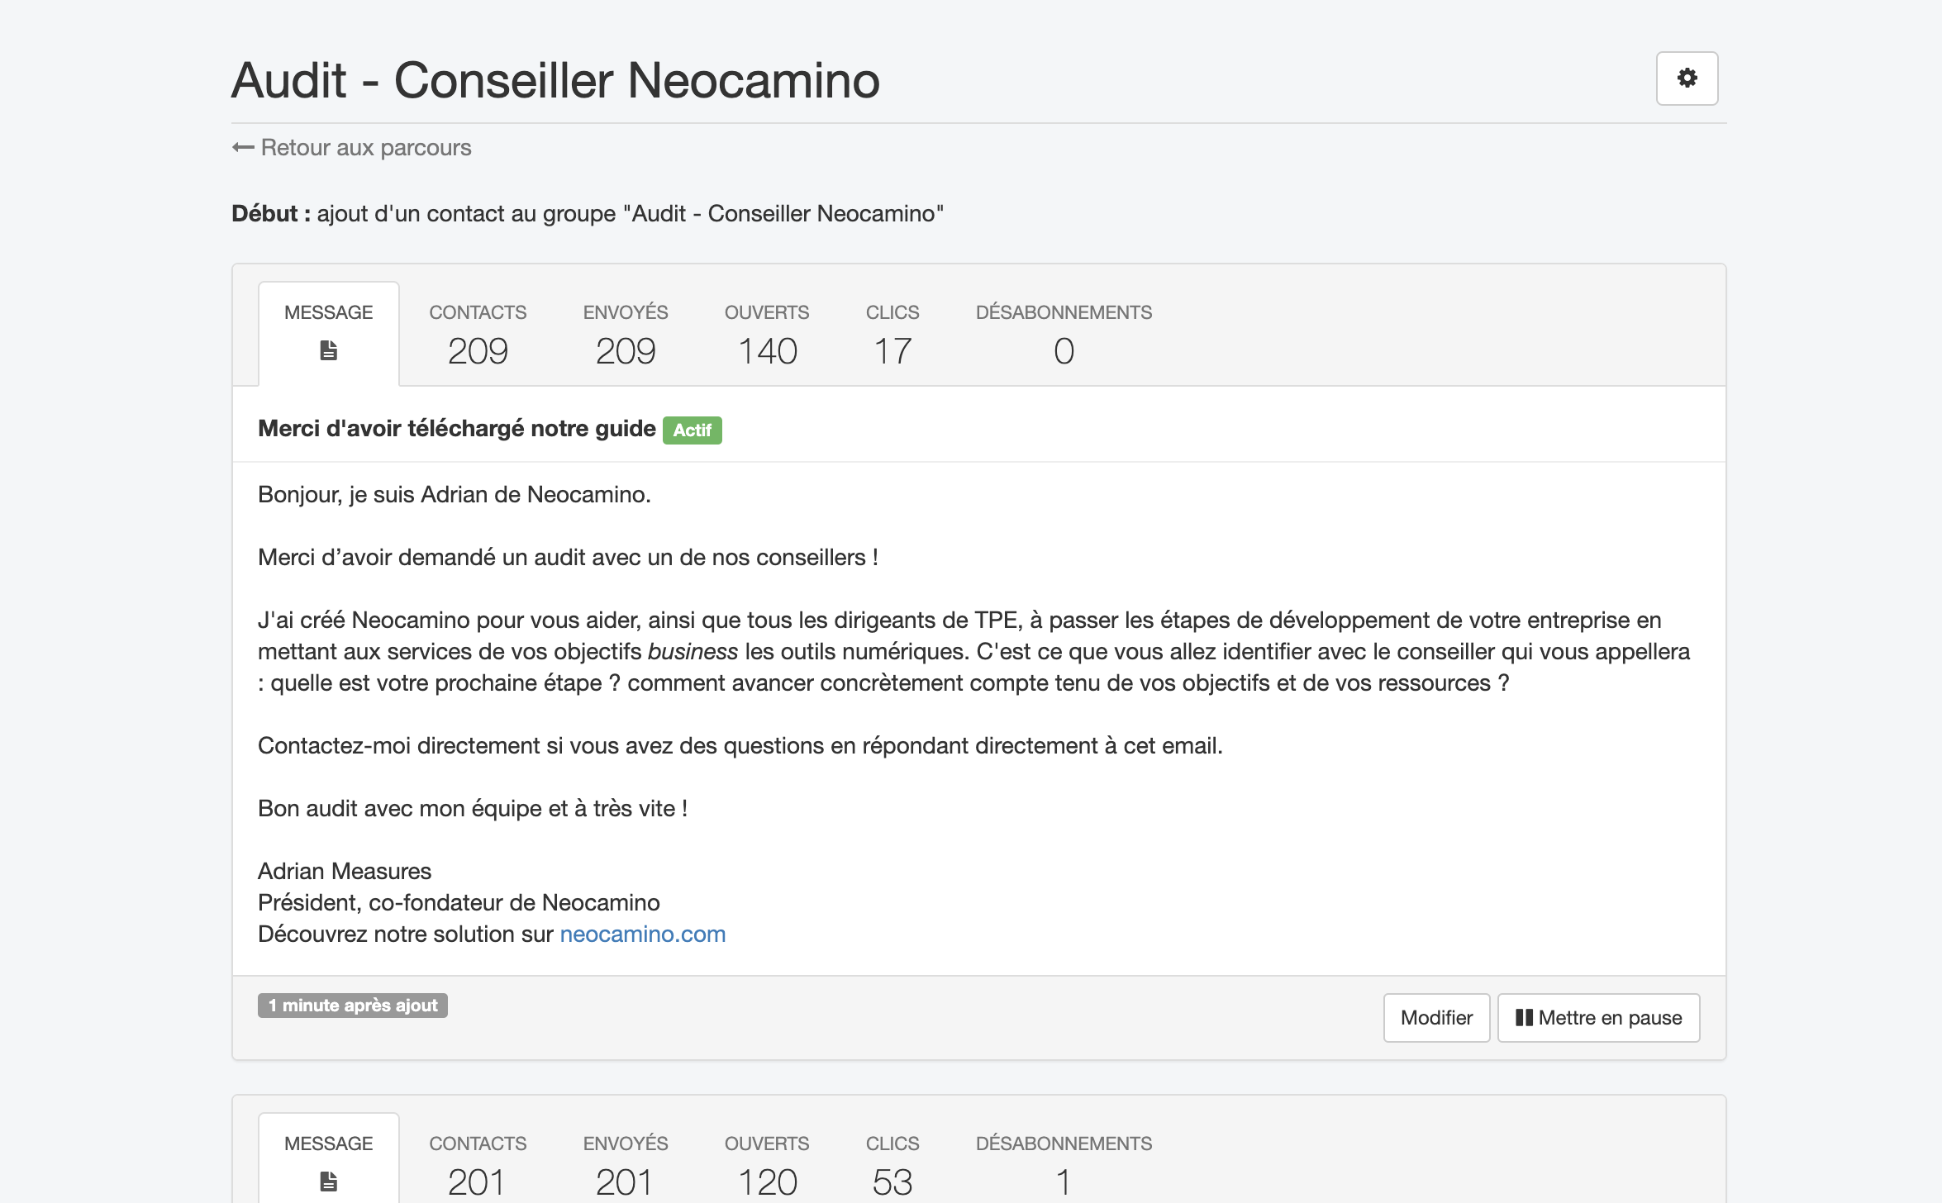Open CONTACTS 209 tab in the first card
1942x1203 pixels.
coord(478,334)
